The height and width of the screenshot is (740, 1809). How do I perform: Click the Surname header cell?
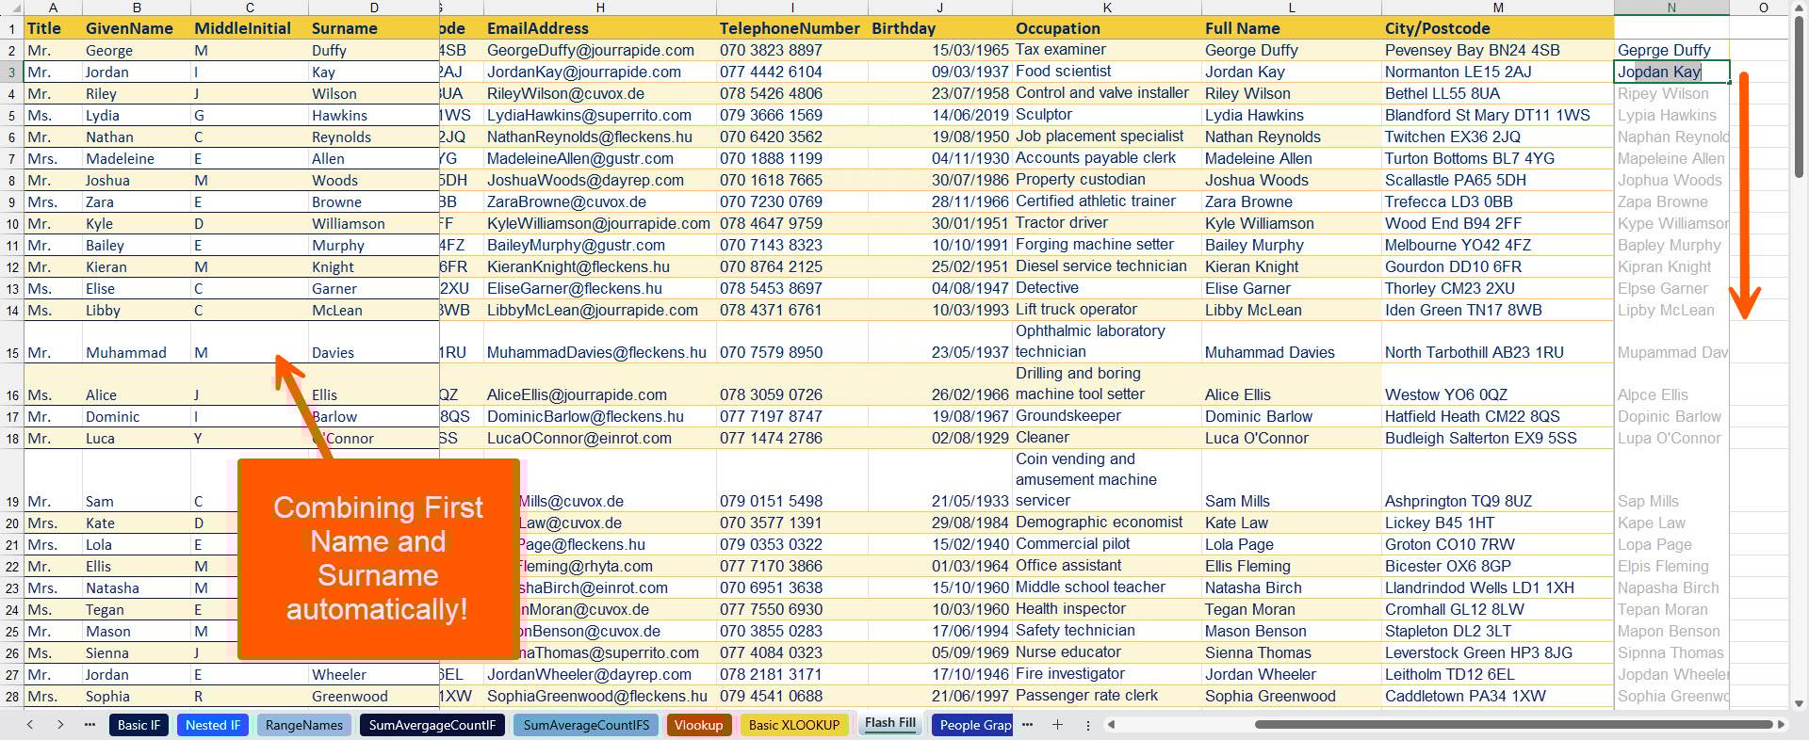tap(374, 28)
